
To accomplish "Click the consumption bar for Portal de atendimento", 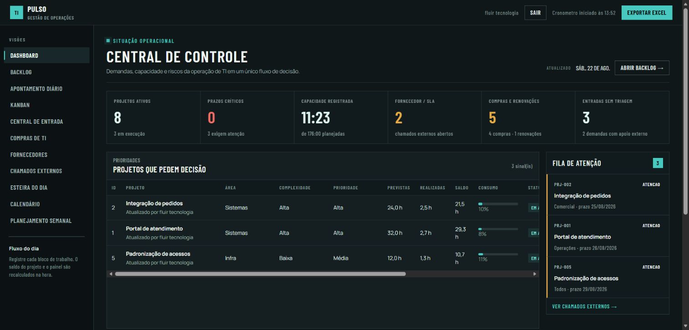I will (498, 229).
